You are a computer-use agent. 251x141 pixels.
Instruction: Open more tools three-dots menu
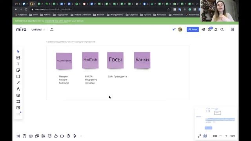(18, 114)
